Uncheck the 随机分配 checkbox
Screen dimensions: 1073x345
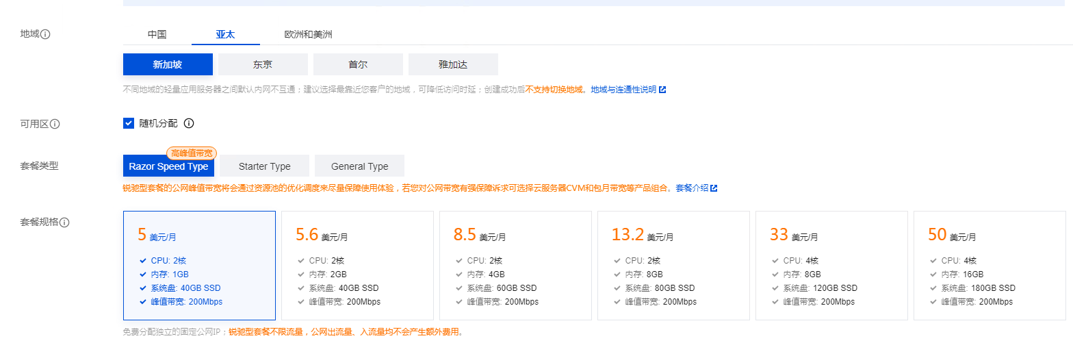pyautogui.click(x=129, y=123)
